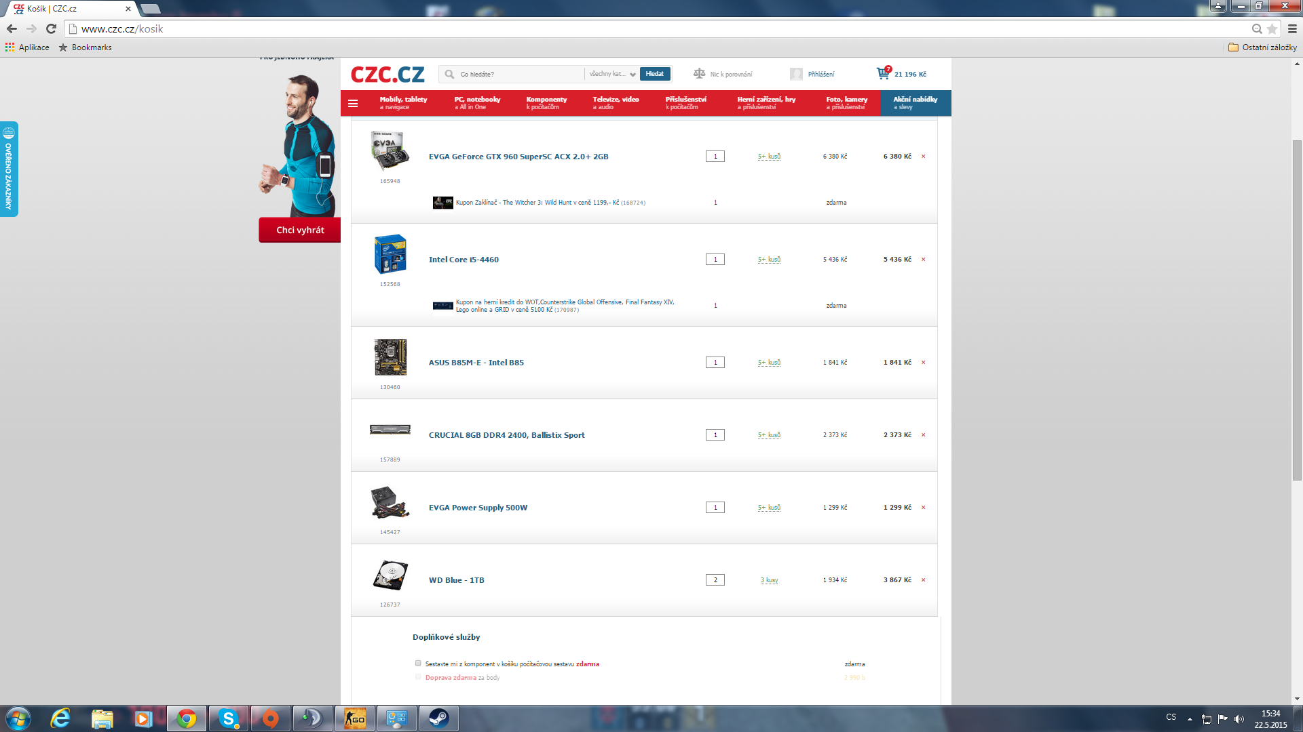1303x732 pixels.
Task: Remove Intel Core i5-4460 from cart
Action: tap(923, 260)
